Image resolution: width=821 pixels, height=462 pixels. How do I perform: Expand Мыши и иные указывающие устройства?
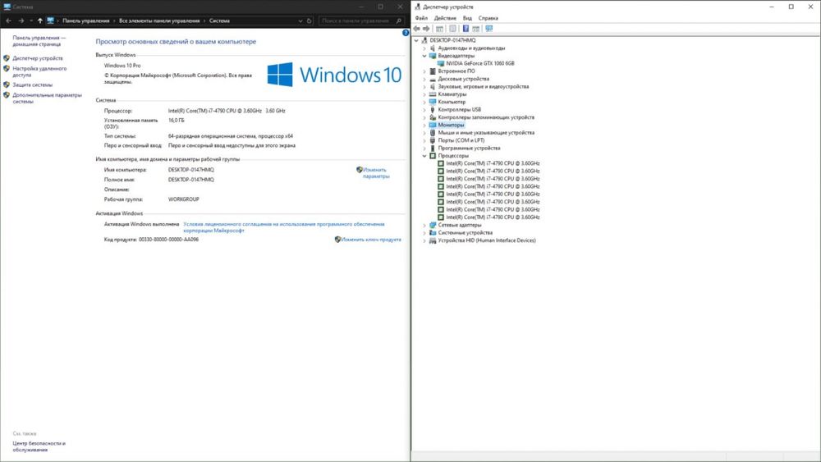coord(424,133)
